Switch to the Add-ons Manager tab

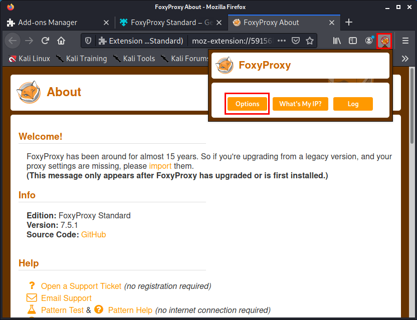pyautogui.click(x=58, y=23)
